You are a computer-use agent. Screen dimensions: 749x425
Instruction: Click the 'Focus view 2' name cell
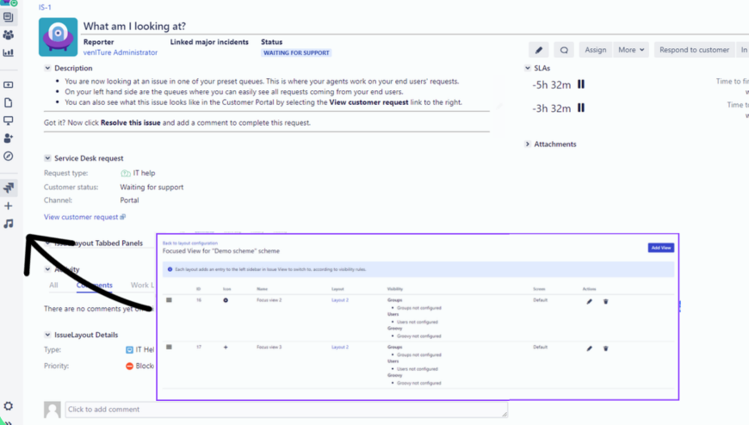click(269, 300)
